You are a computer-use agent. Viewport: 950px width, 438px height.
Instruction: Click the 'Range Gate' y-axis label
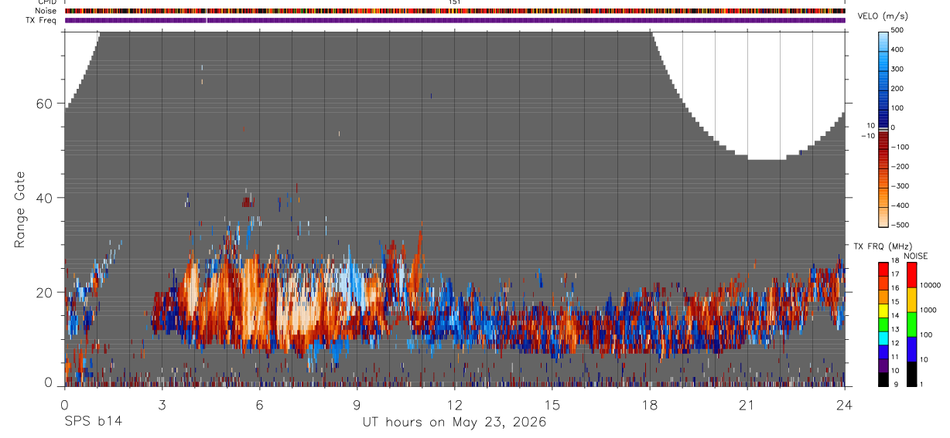(x=20, y=209)
